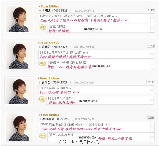Expand the first From SHINee header arrow
159x146 pixels.
pyautogui.click(x=39, y=7)
